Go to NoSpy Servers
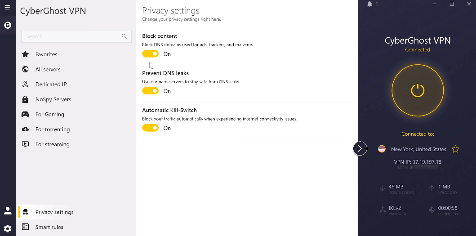The height and width of the screenshot is (236, 476). point(53,99)
